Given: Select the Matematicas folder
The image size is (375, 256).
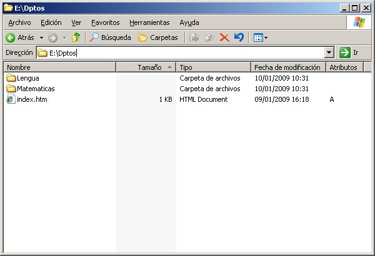Looking at the screenshot, I should click(x=35, y=89).
